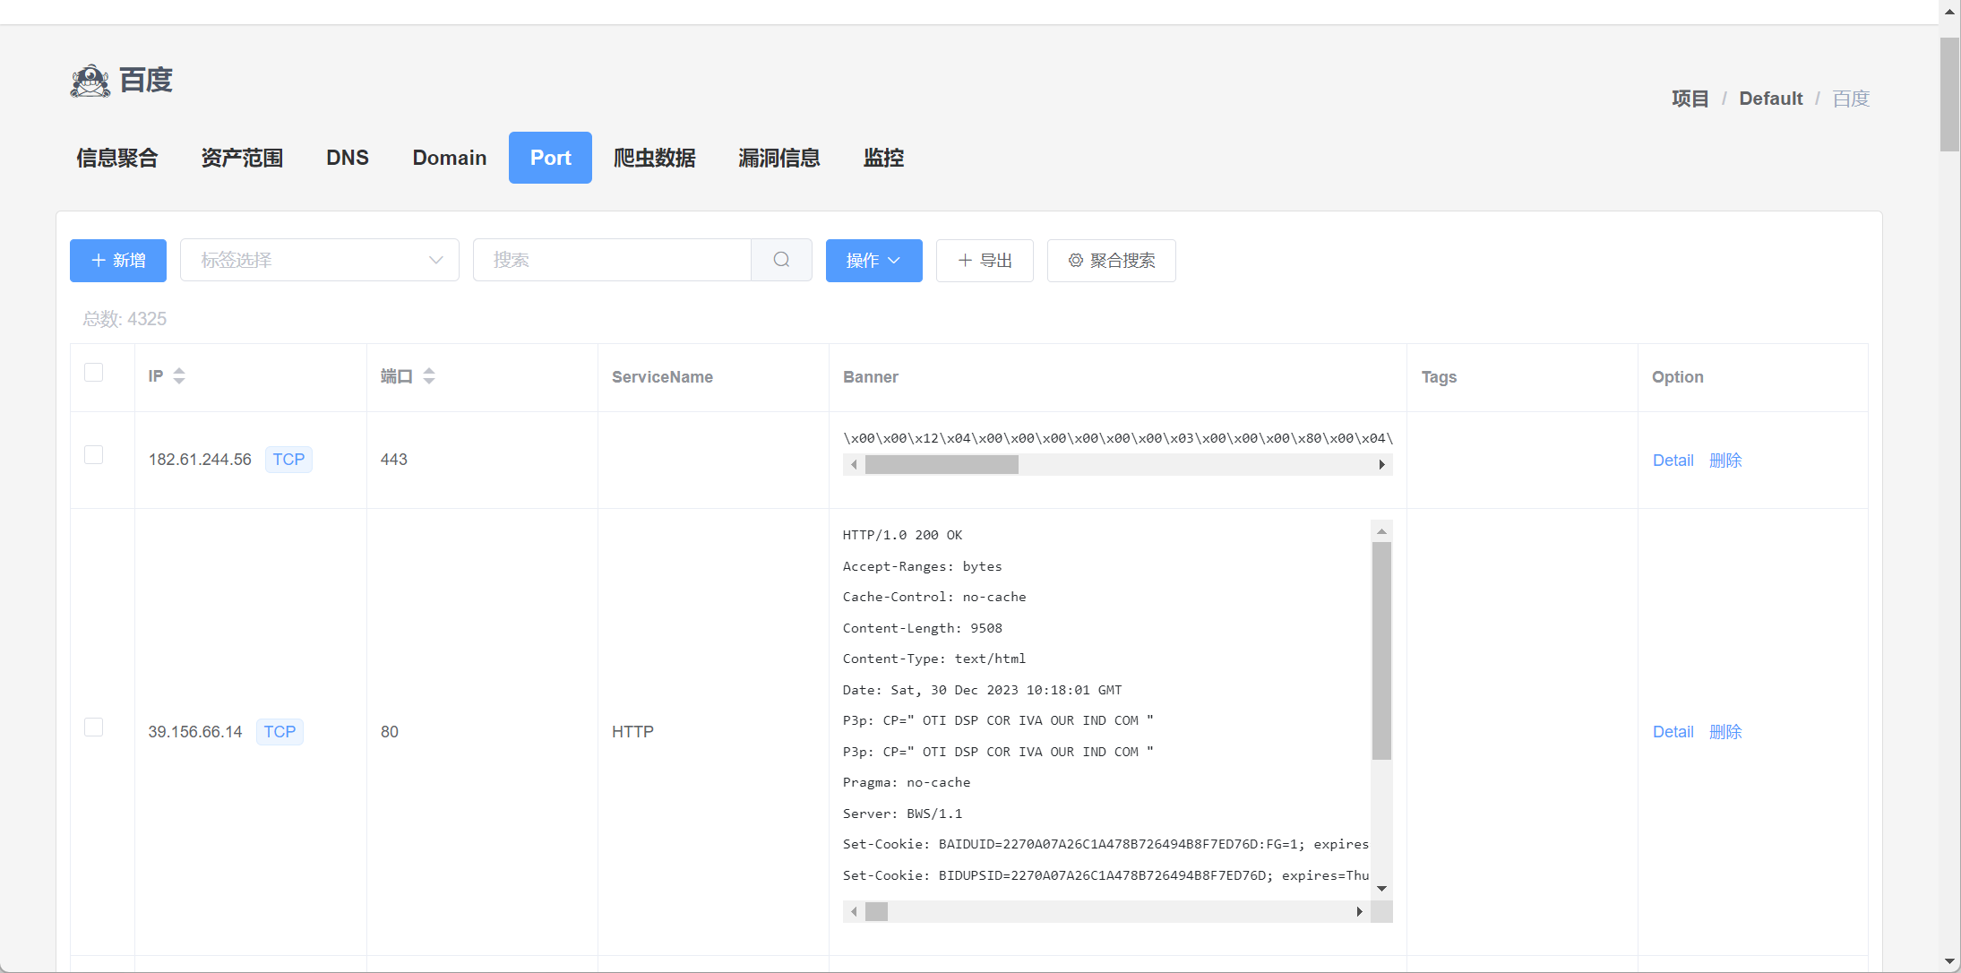Screen dimensions: 1961x973
Task: Click left arrow of first banner horizontal scrollbar
Action: (854, 464)
